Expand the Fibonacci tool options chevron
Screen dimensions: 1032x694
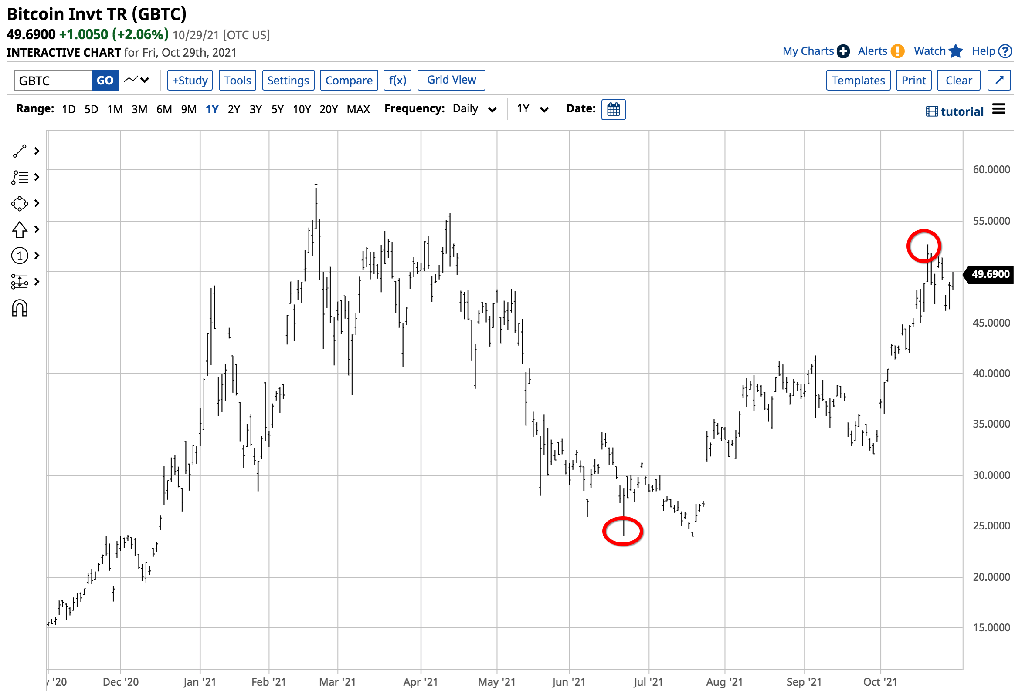pyautogui.click(x=37, y=178)
